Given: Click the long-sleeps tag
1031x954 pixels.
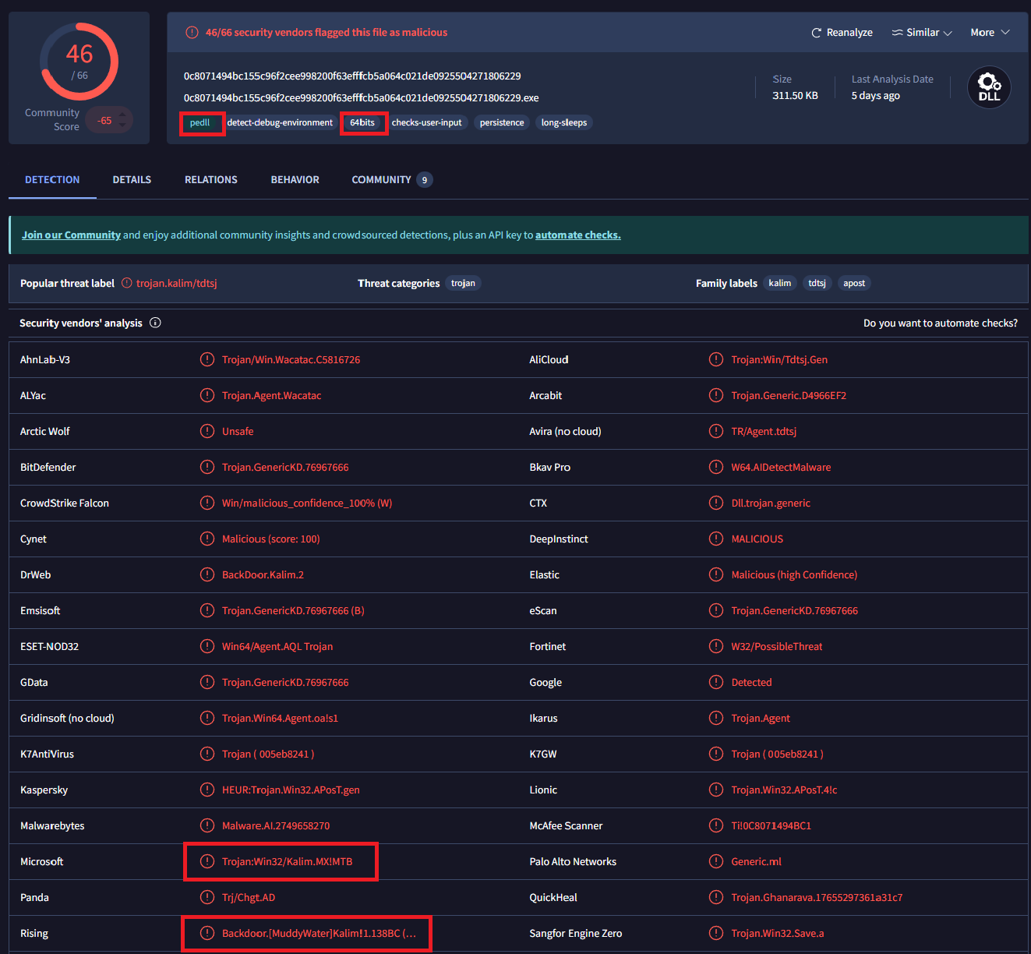Looking at the screenshot, I should point(564,122).
